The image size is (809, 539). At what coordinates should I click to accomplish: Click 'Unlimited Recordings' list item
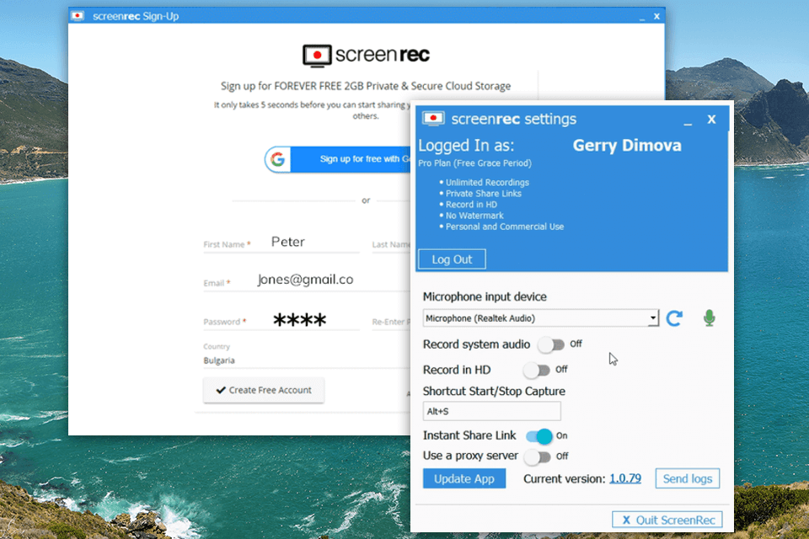pyautogui.click(x=487, y=182)
